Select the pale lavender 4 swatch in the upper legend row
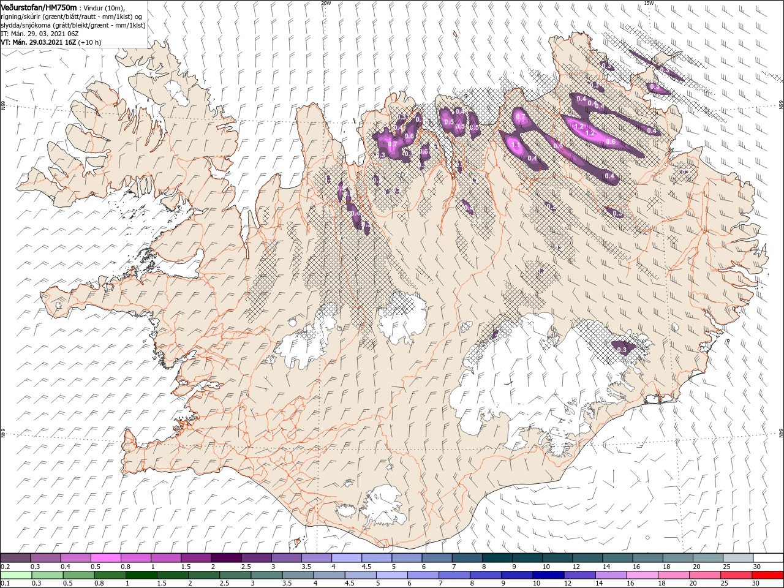 [346, 558]
